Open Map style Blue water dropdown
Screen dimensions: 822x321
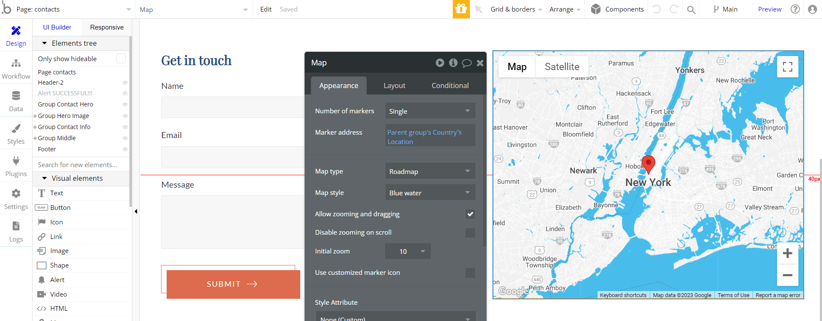[430, 193]
